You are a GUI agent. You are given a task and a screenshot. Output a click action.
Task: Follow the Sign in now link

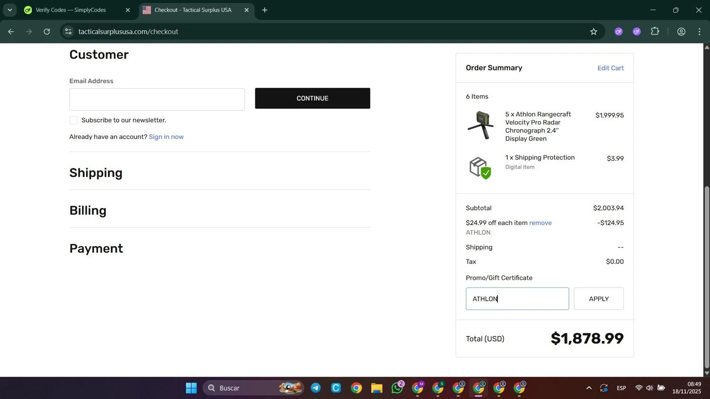(166, 137)
